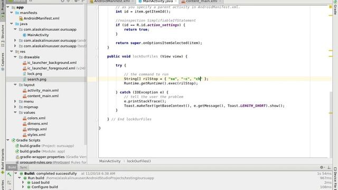Open MainActivity class in project tree
The image size is (338, 190).
pyautogui.click(x=37, y=35)
